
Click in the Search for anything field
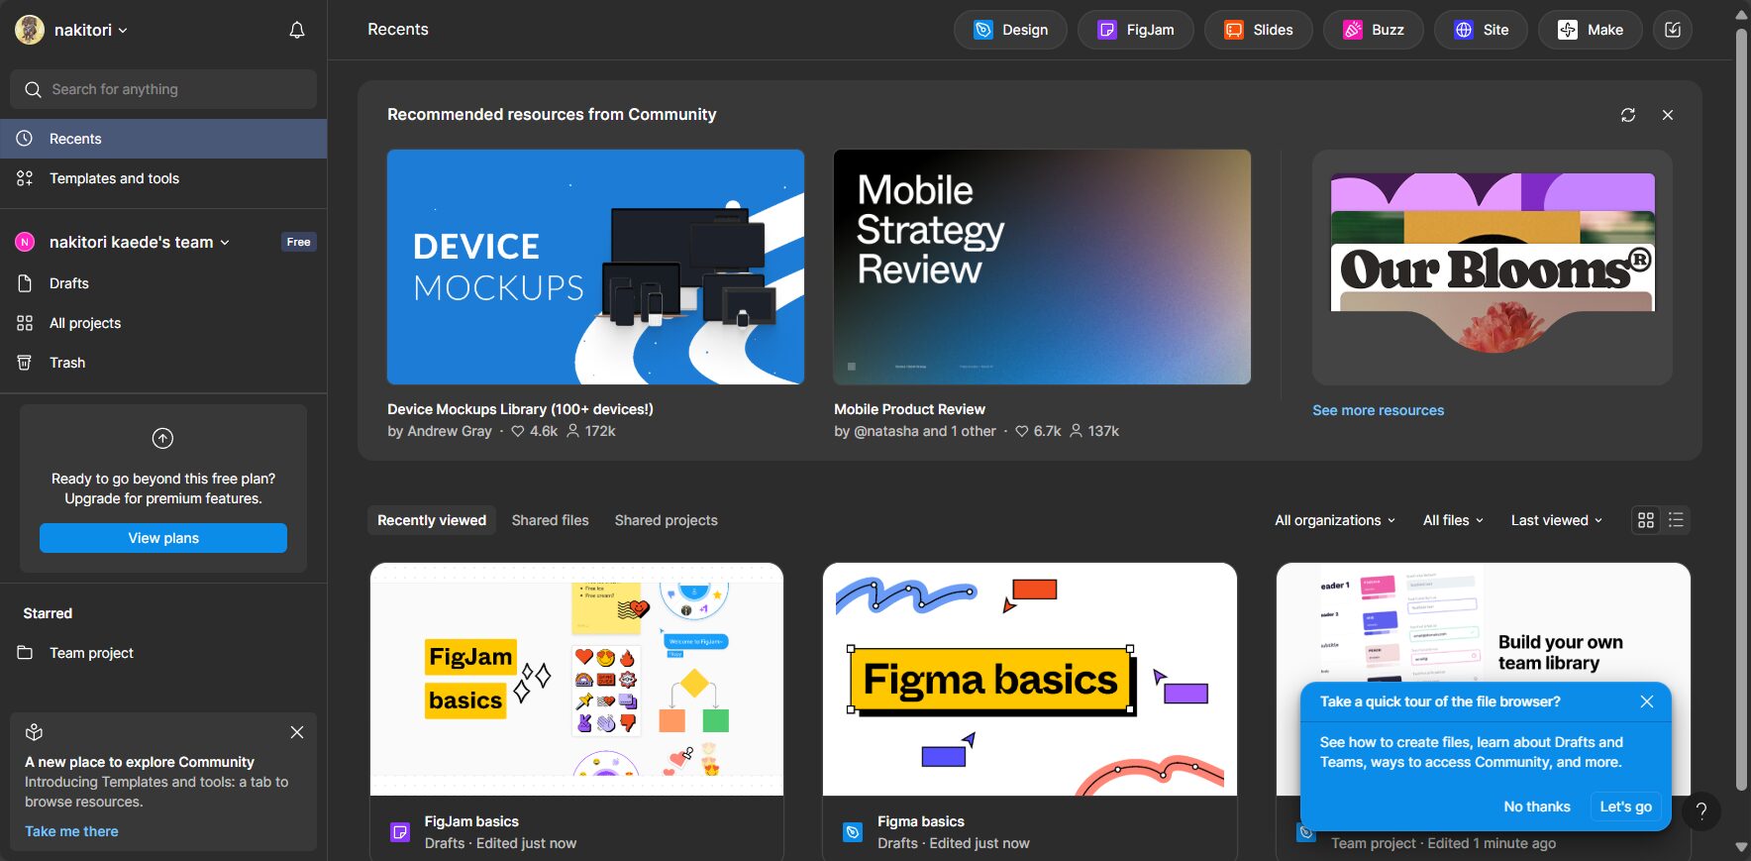163,89
